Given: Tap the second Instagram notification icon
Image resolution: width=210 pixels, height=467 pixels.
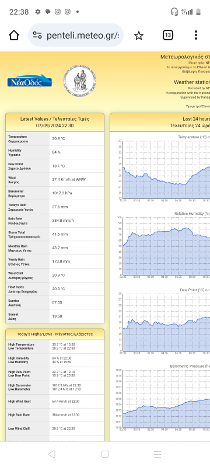Looking at the screenshot, I should (x=68, y=12).
